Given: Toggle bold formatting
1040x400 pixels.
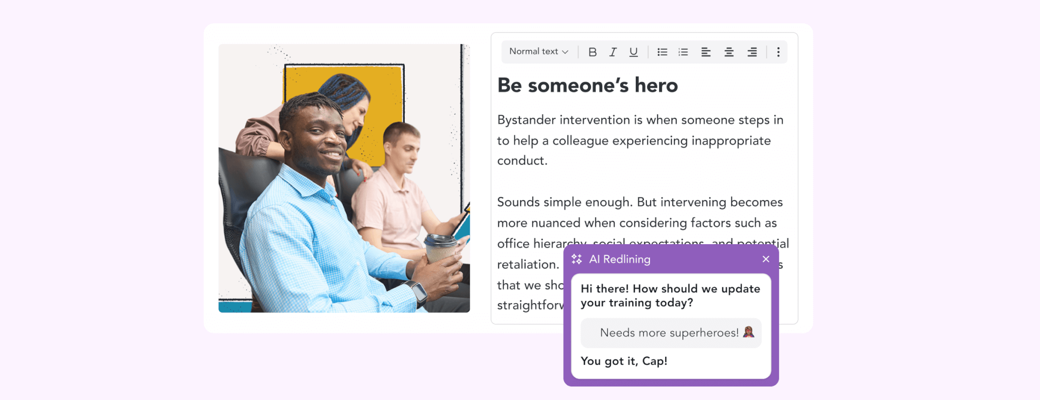Looking at the screenshot, I should pos(592,52).
